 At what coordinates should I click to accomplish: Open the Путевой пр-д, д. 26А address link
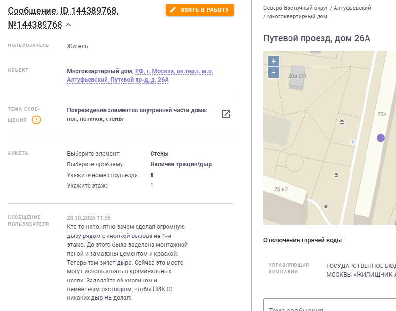[x=139, y=80]
